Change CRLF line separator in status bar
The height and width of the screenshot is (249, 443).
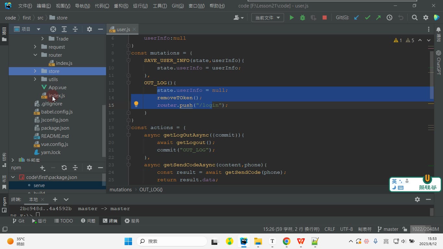point(330,229)
